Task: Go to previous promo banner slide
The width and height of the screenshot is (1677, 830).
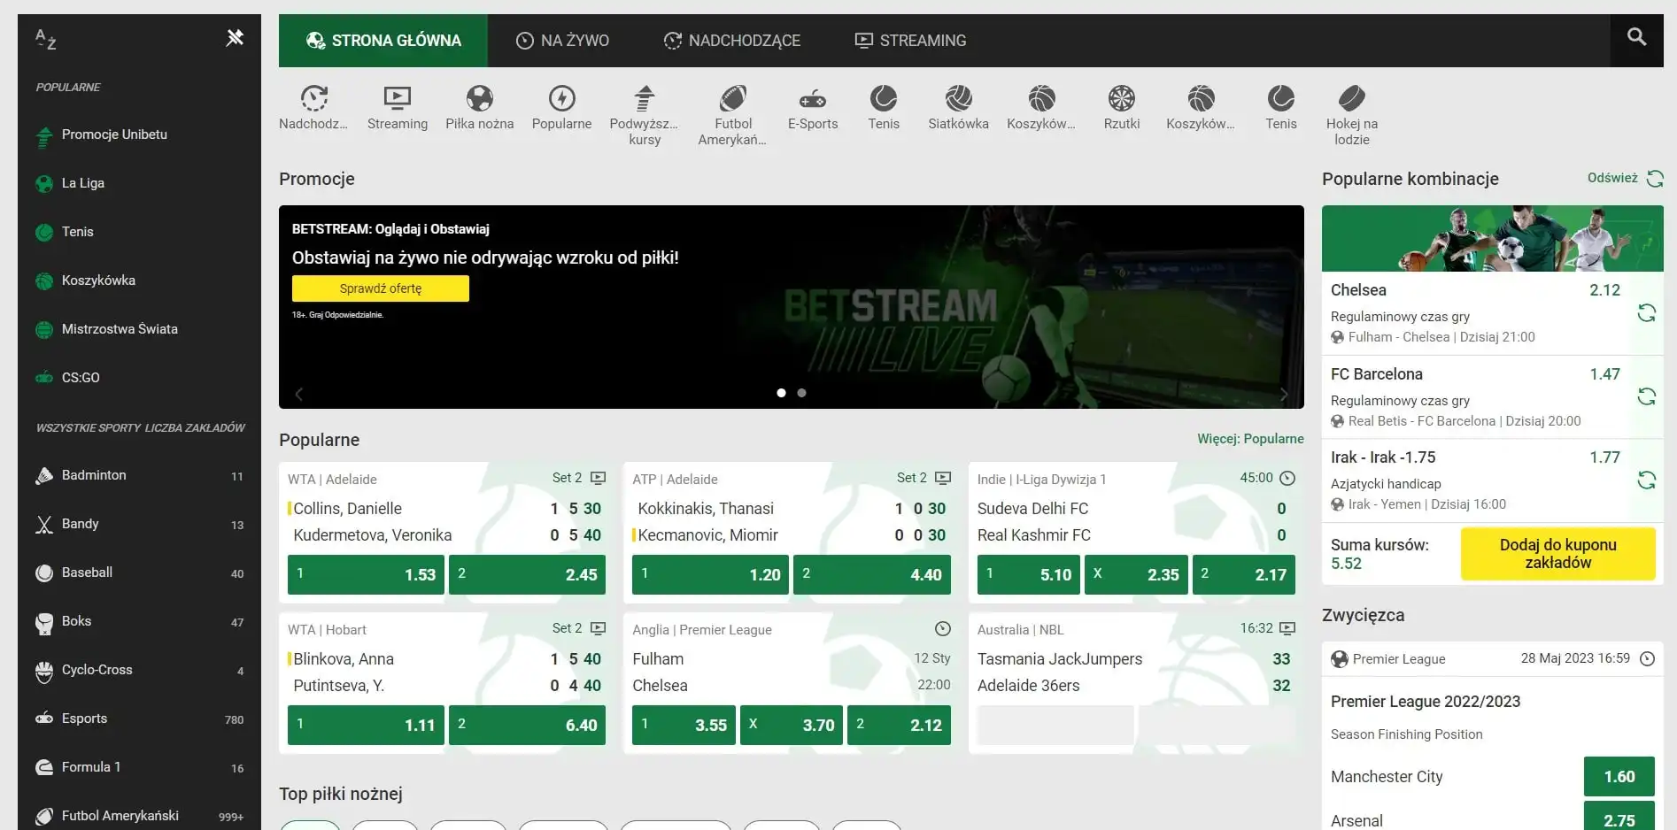Action: point(298,394)
